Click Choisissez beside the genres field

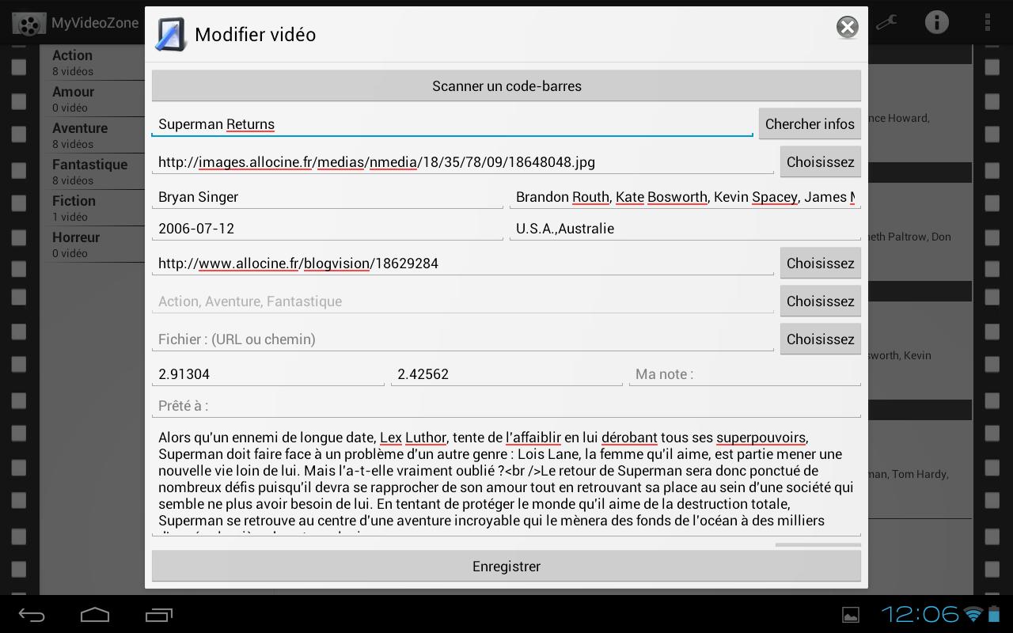click(821, 301)
